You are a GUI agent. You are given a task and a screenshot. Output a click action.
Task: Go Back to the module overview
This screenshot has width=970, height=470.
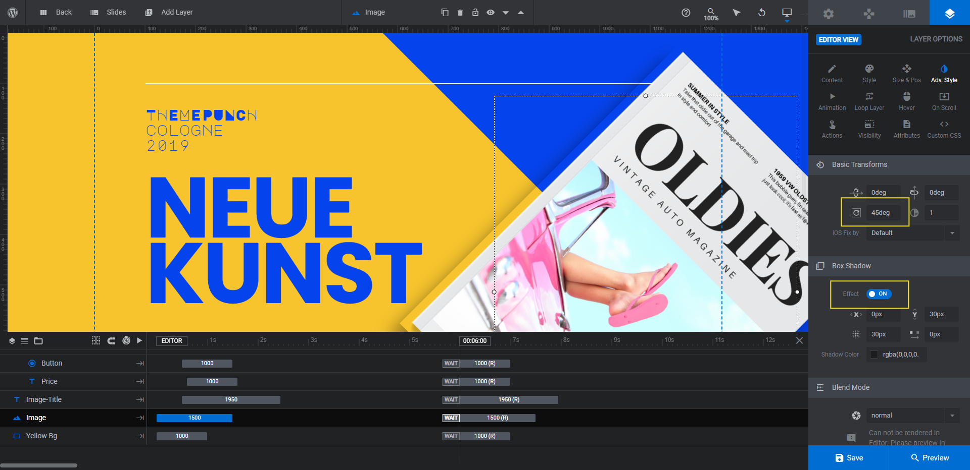56,12
